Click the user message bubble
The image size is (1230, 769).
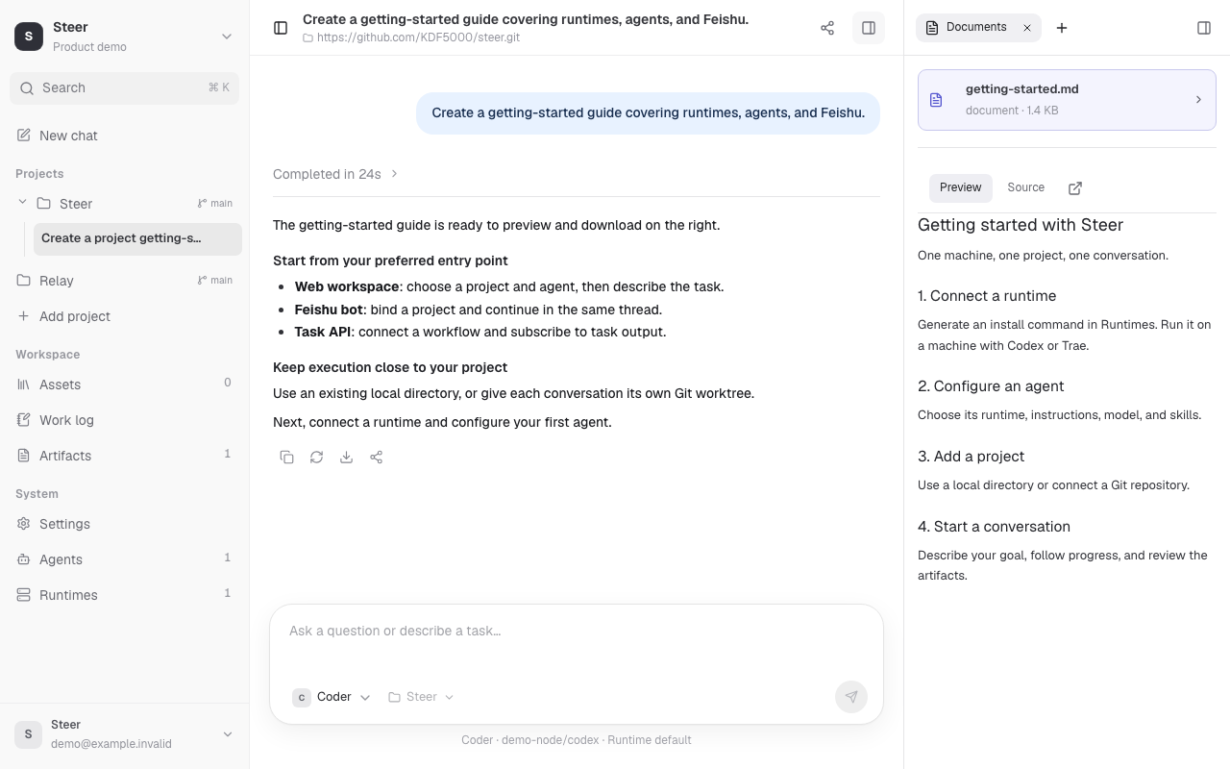coord(648,113)
